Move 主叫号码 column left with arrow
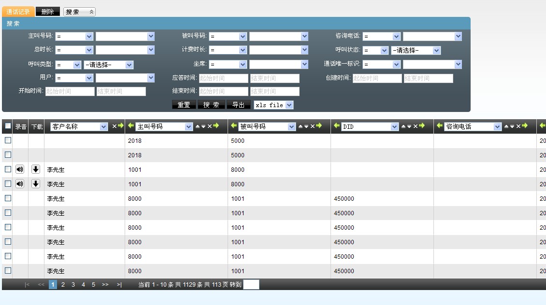The width and height of the screenshot is (546, 305). [x=131, y=126]
